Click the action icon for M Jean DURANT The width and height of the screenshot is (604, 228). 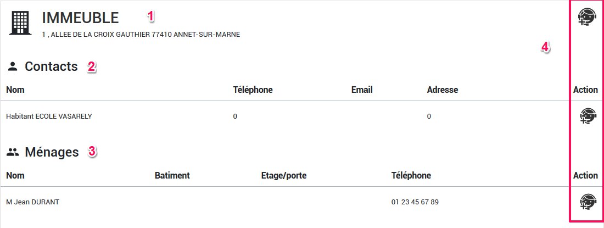click(588, 202)
